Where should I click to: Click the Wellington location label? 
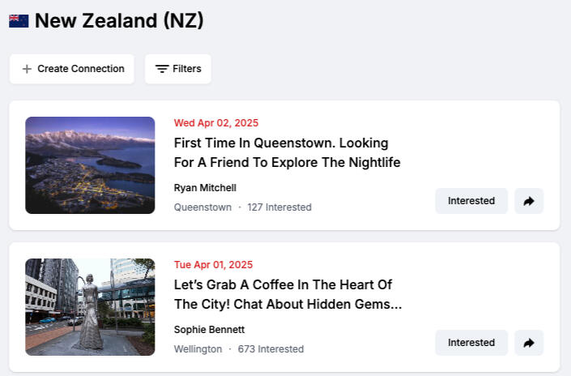[x=198, y=349]
